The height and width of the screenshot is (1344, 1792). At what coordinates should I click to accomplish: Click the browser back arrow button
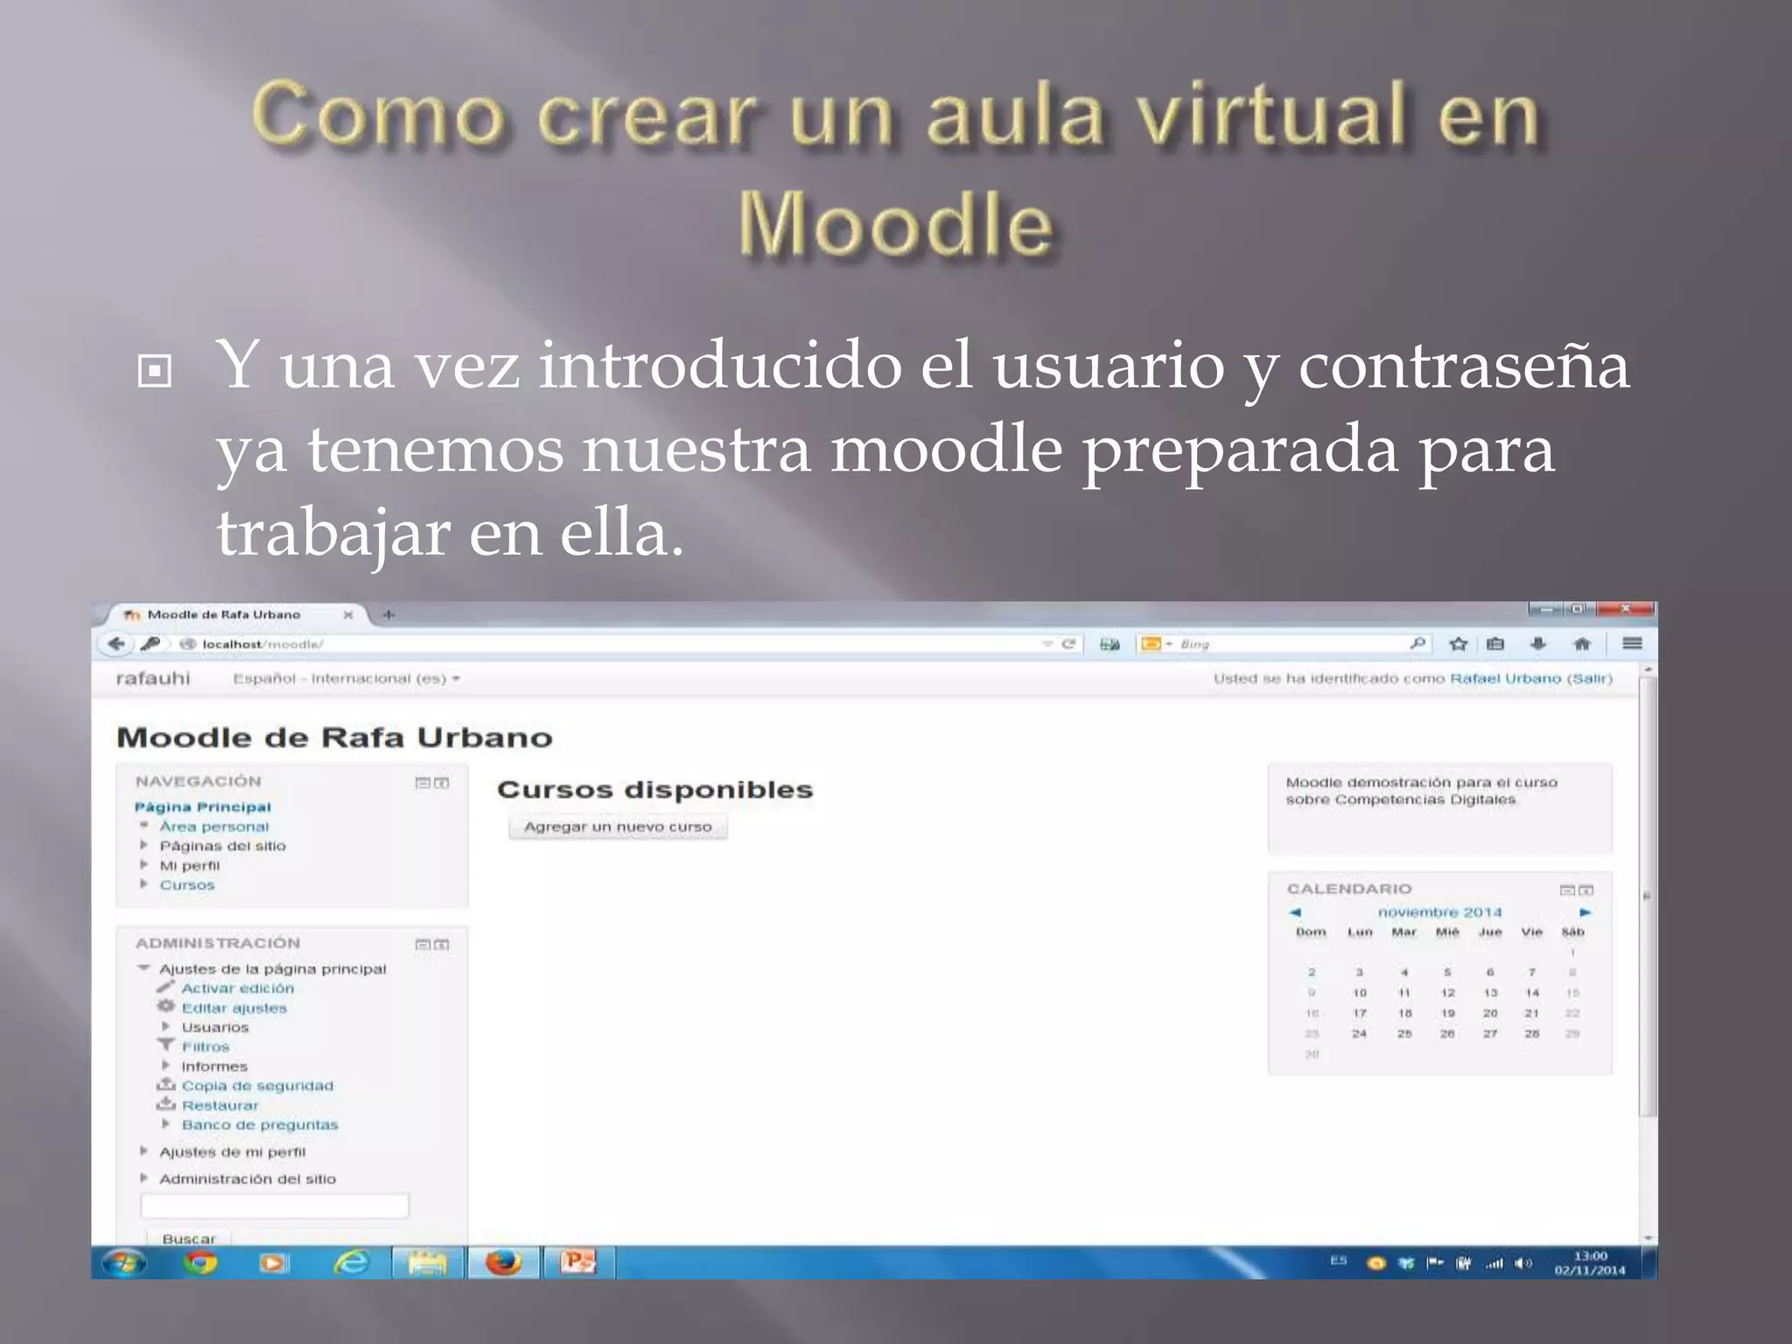coord(115,644)
